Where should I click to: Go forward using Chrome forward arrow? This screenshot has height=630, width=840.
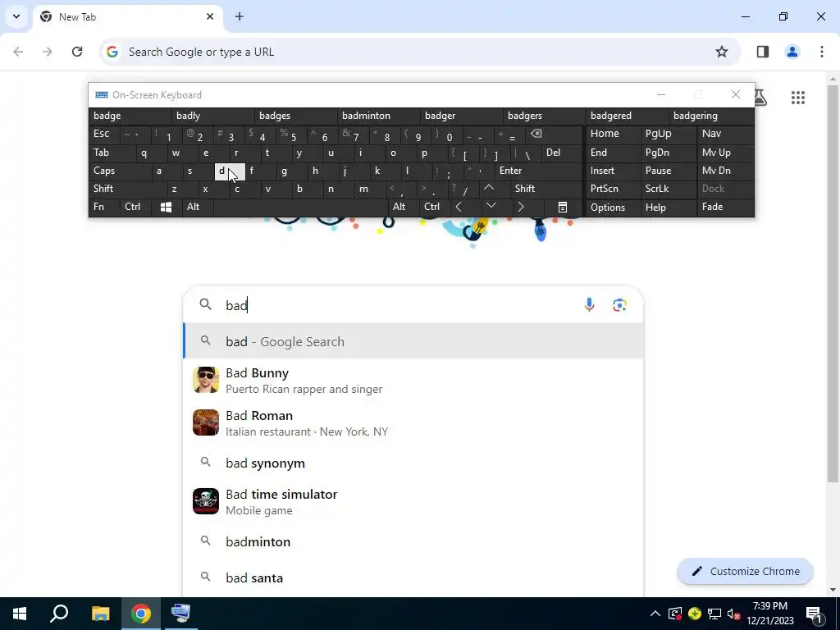[48, 52]
